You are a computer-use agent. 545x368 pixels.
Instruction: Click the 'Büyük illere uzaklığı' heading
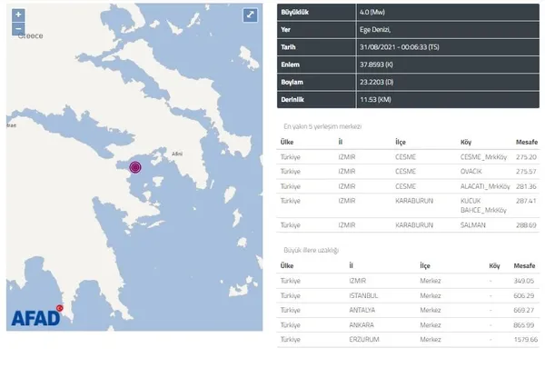click(x=311, y=250)
